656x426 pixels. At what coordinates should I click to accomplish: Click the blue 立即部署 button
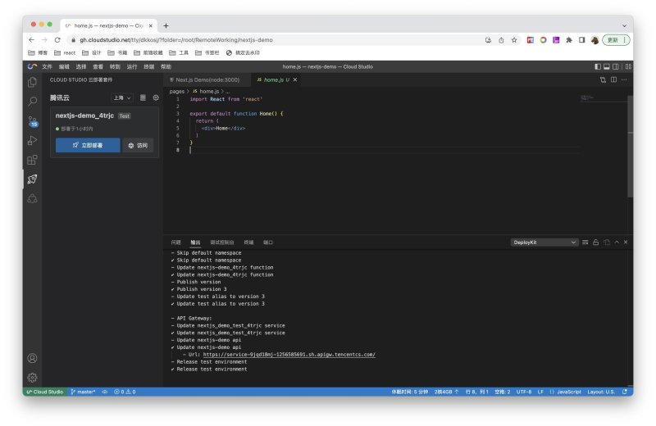coord(88,145)
